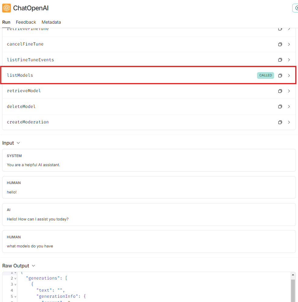Open the Metadata tab

coord(51,22)
